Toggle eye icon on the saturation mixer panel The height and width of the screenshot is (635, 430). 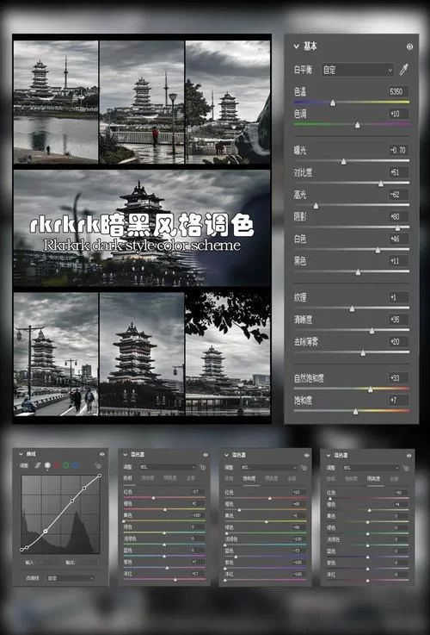[x=307, y=456]
